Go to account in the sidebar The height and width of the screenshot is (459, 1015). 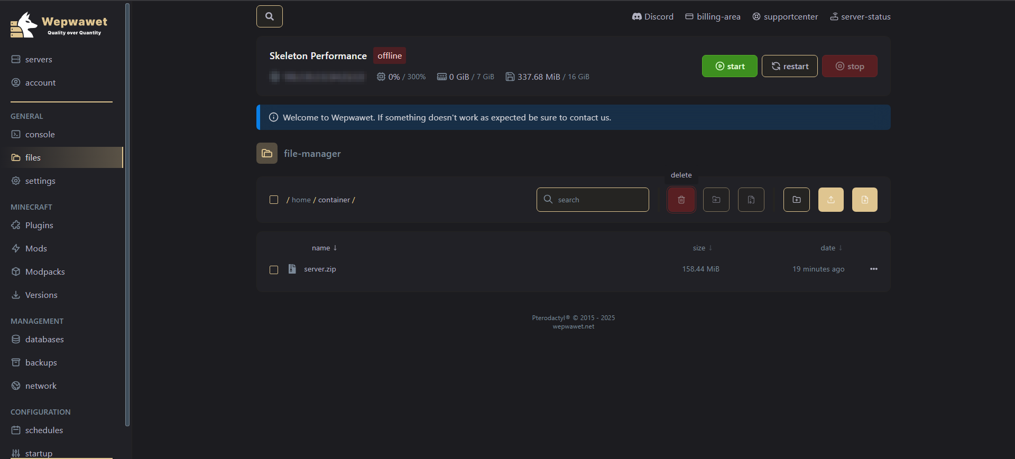[x=34, y=82]
